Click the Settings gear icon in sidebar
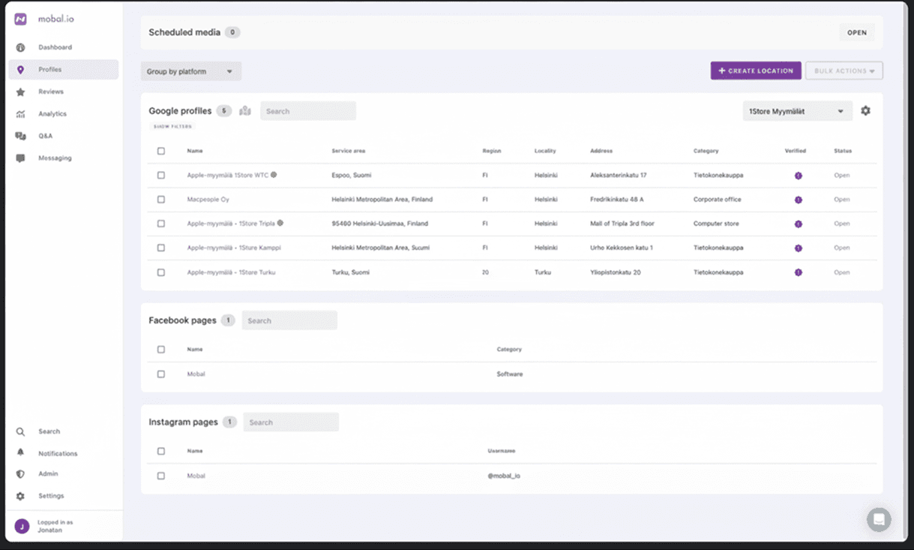 click(x=20, y=496)
